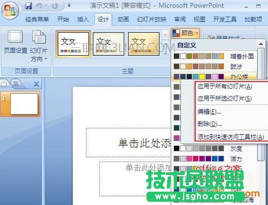
Task: Redo using the repeat arrow icon
Action: (x=55, y=6)
